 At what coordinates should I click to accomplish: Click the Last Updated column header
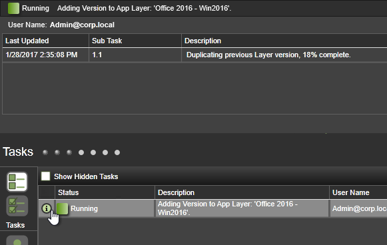(46, 41)
